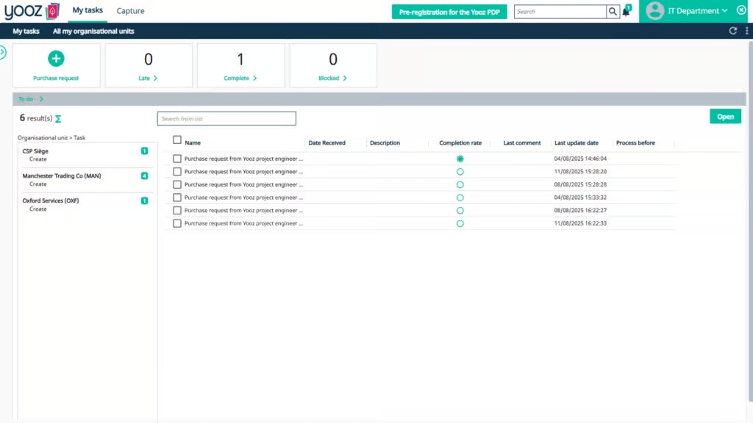Click the search magnifier icon
753x423 pixels.
tap(613, 12)
